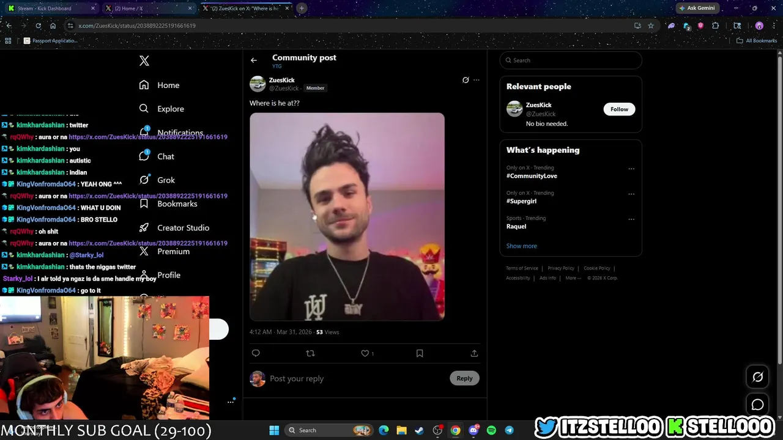
Task: Click Ask Gemini button
Action: coord(696,8)
